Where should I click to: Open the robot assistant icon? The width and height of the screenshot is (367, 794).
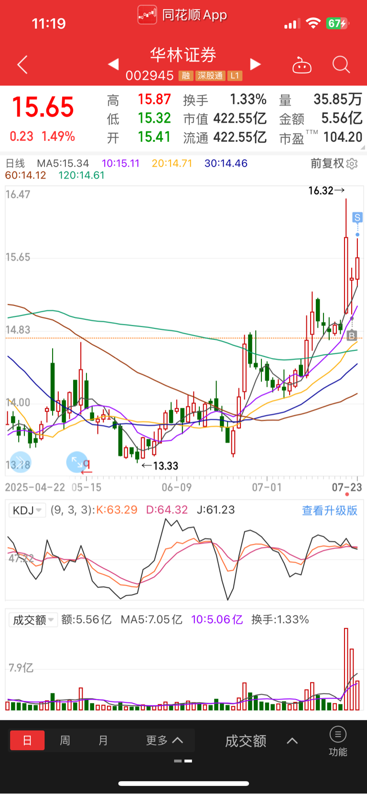(302, 65)
